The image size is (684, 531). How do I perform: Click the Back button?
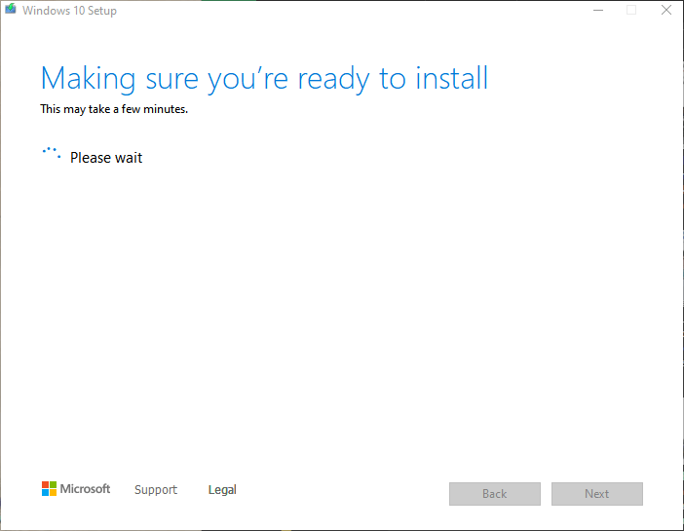tap(495, 494)
